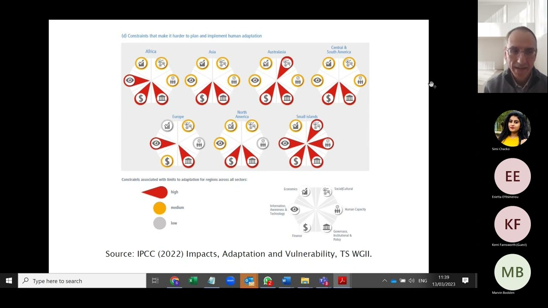Click the Africa eye icon
Screen dimensions: 548x308
point(130,80)
